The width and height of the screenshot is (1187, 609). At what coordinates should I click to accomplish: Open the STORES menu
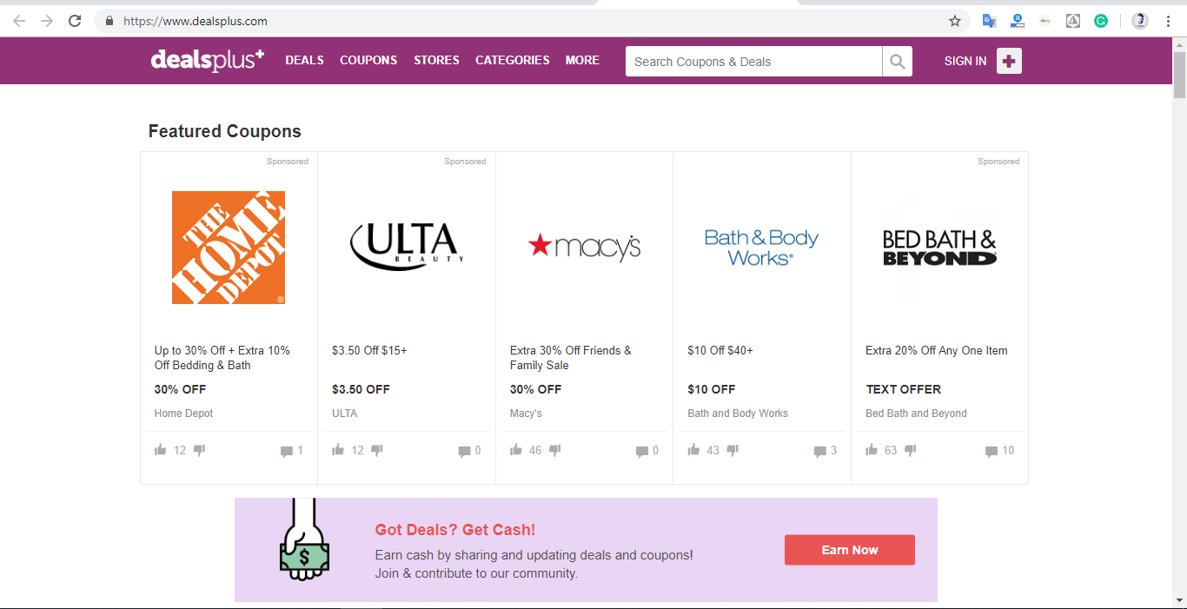point(436,60)
